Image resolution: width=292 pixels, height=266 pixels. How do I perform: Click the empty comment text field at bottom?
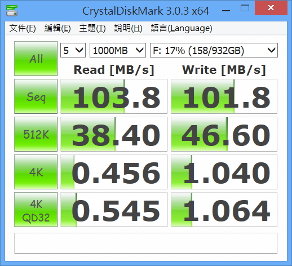click(145, 243)
